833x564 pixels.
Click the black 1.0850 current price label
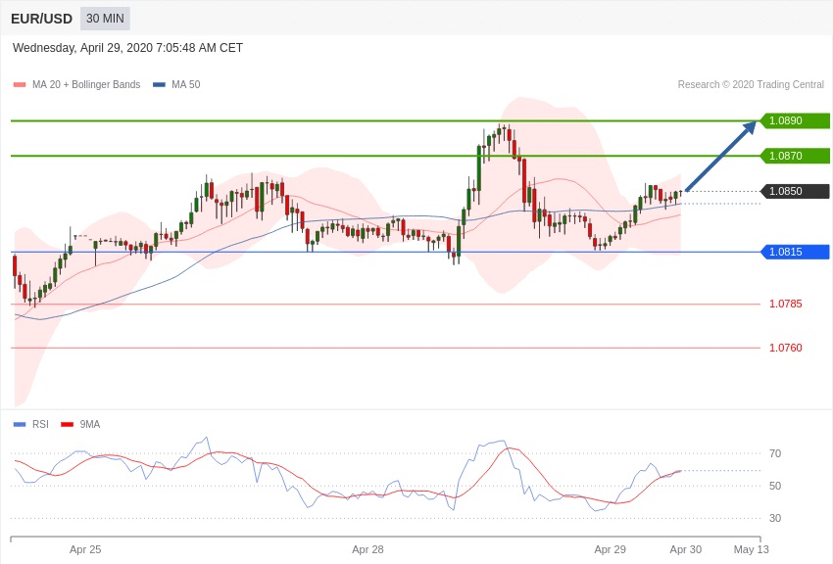point(796,191)
